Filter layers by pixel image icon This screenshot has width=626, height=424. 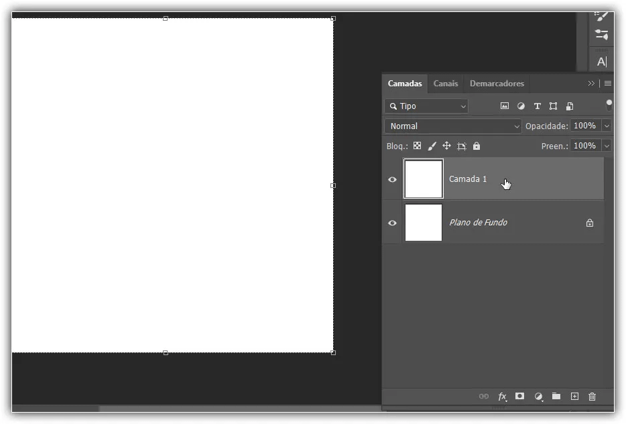[x=505, y=106]
